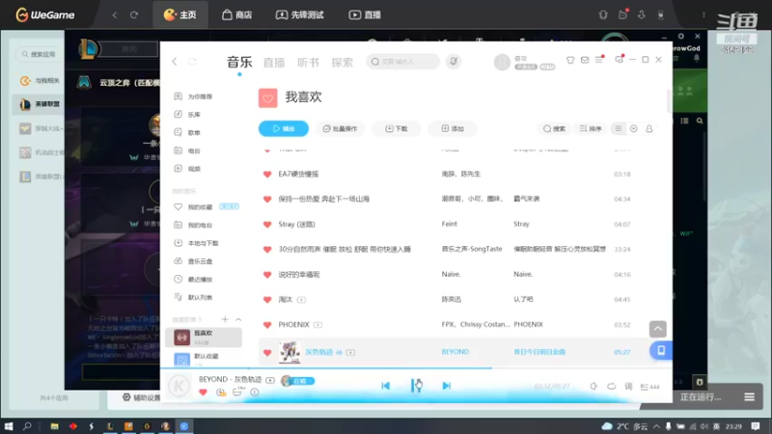Click the 添加 button
This screenshot has width=772, height=434.
click(453, 128)
